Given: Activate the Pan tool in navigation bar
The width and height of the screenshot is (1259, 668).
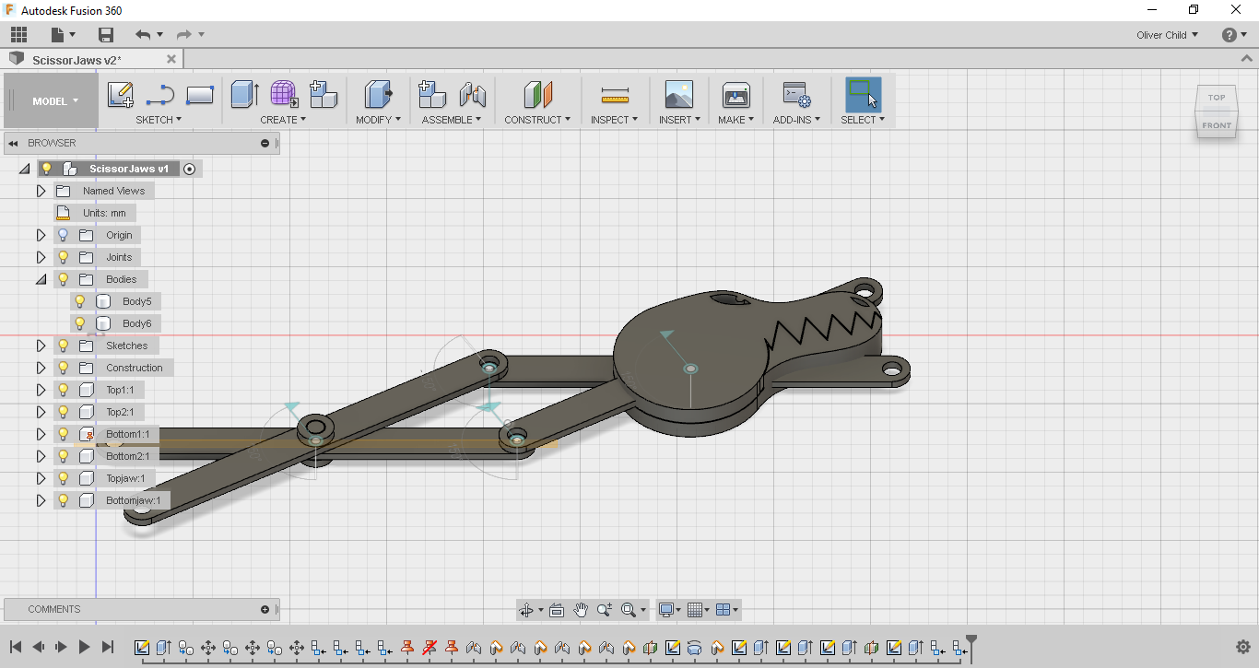Looking at the screenshot, I should point(581,609).
